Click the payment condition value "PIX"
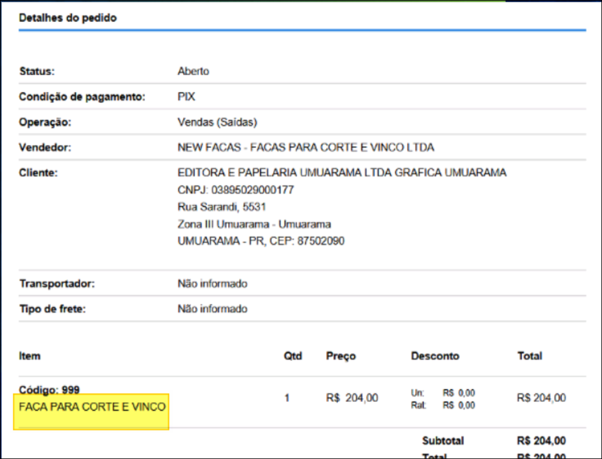The image size is (602, 459). pyautogui.click(x=186, y=96)
